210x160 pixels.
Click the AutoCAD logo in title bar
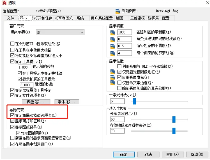click(4, 3)
